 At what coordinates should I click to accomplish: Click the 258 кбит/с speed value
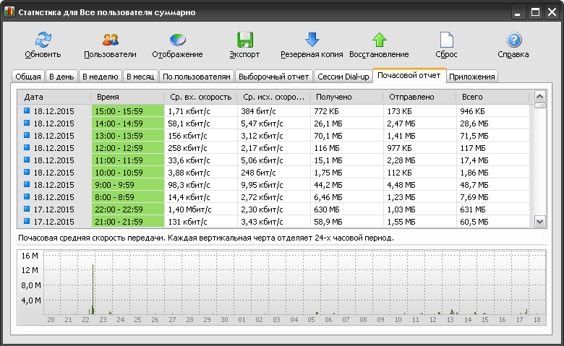(x=187, y=147)
